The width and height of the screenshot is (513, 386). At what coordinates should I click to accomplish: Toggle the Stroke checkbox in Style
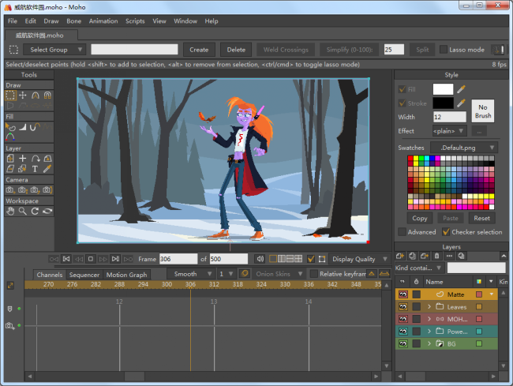point(403,103)
